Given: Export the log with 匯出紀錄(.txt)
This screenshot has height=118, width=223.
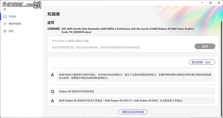Looking at the screenshot, I should [202, 62].
